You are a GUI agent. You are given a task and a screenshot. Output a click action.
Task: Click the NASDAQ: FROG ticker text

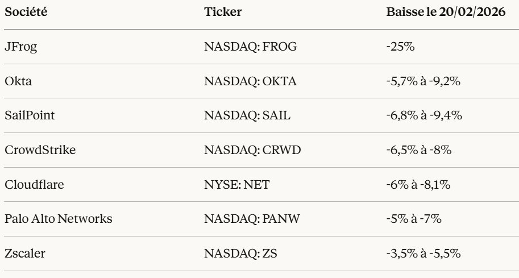click(250, 47)
